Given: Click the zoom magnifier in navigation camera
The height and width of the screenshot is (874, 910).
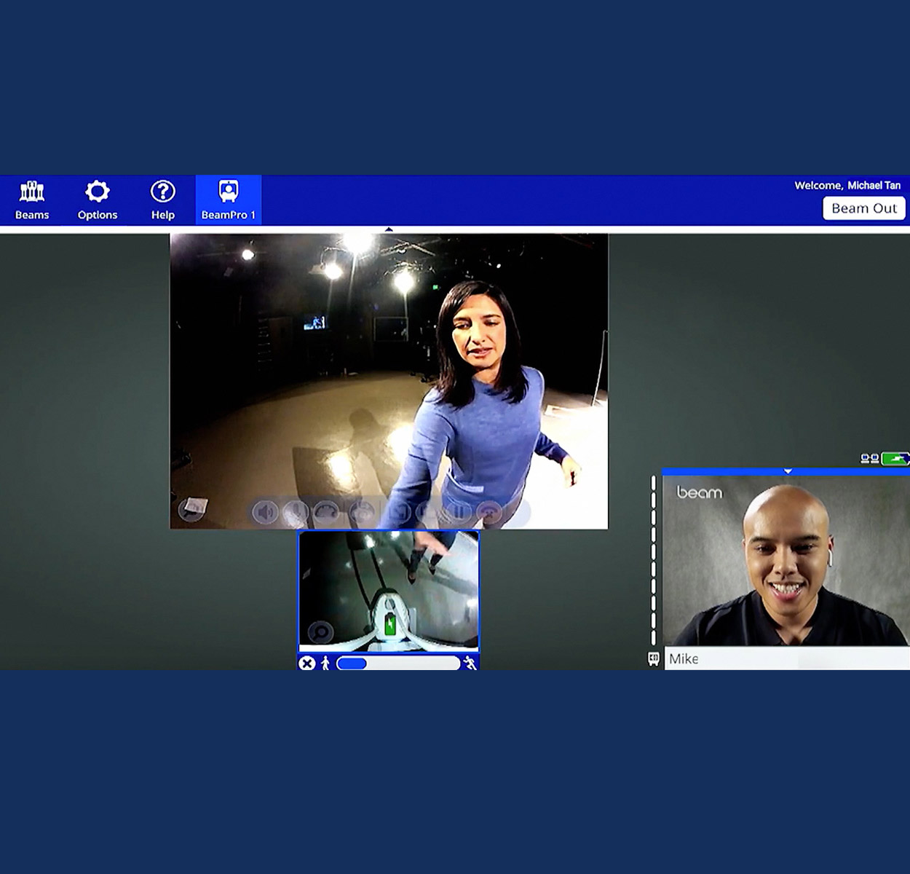Looking at the screenshot, I should [320, 631].
